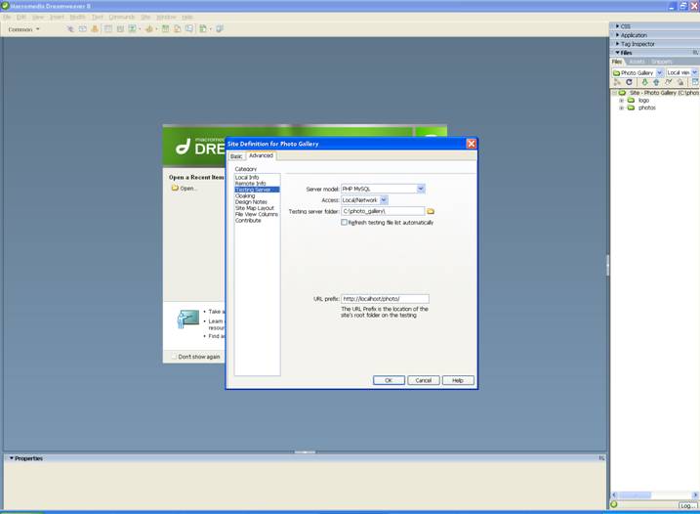The image size is (700, 514).
Task: Expand the Application panel group
Action: (x=617, y=35)
